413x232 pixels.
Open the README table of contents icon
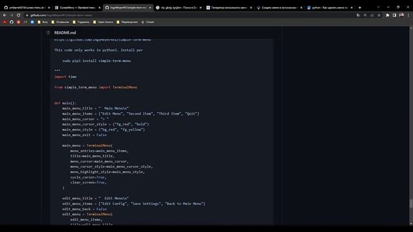pyautogui.click(x=48, y=33)
